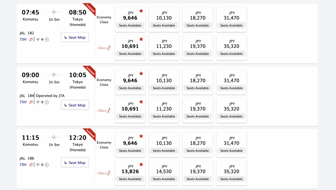The image size is (336, 190).
Task: Select the JPY 35,320 Class J fare at 09:00
Action: click(x=231, y=110)
